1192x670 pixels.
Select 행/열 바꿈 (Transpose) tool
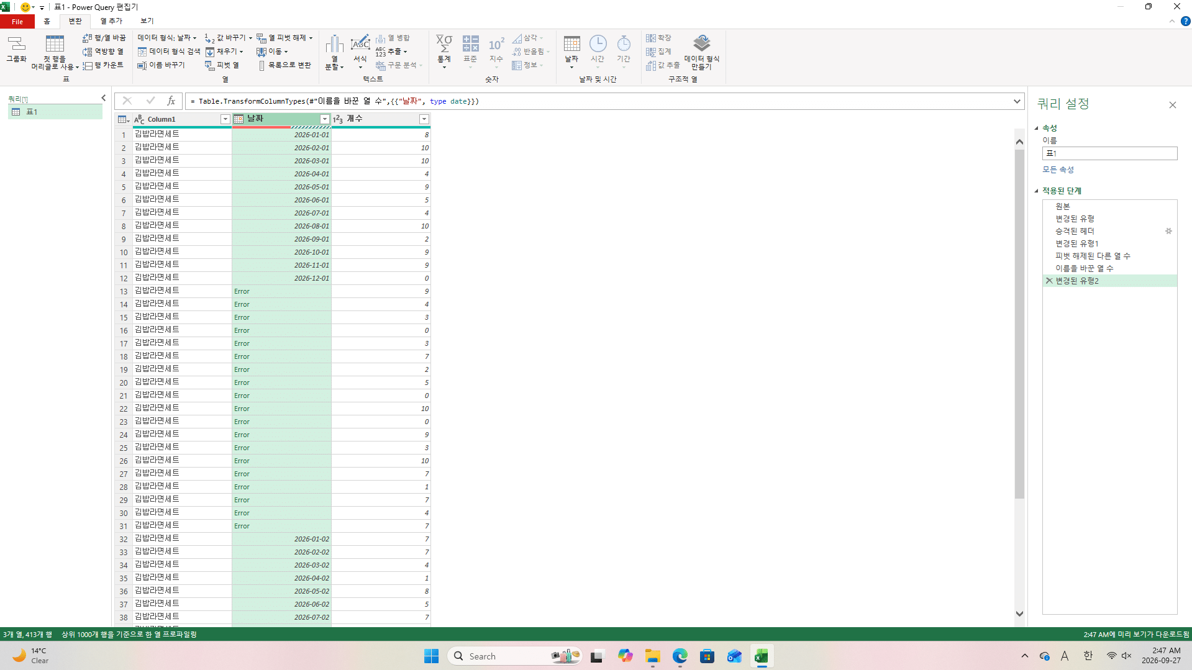pos(104,38)
